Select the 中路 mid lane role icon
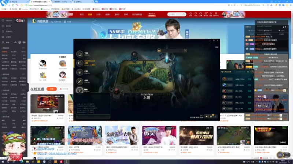This screenshot has width=293, height=164. coord(79,81)
